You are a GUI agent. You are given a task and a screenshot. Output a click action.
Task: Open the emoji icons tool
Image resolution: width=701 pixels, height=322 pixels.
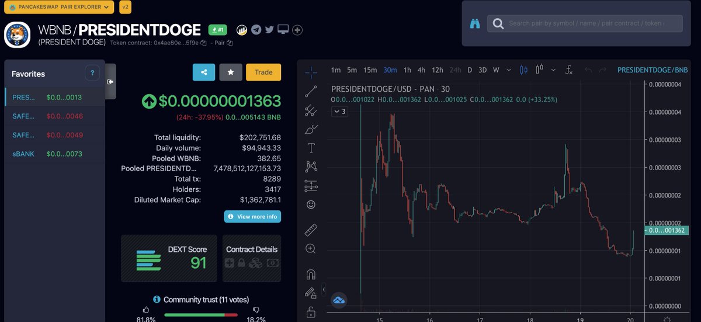click(x=311, y=205)
